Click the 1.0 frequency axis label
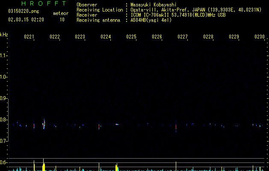Image resolution: width=269 pixels, height=171 pixels. coord(3,77)
